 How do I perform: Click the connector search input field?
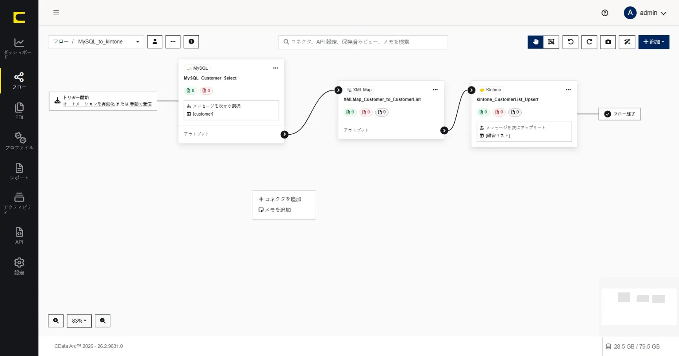click(363, 42)
